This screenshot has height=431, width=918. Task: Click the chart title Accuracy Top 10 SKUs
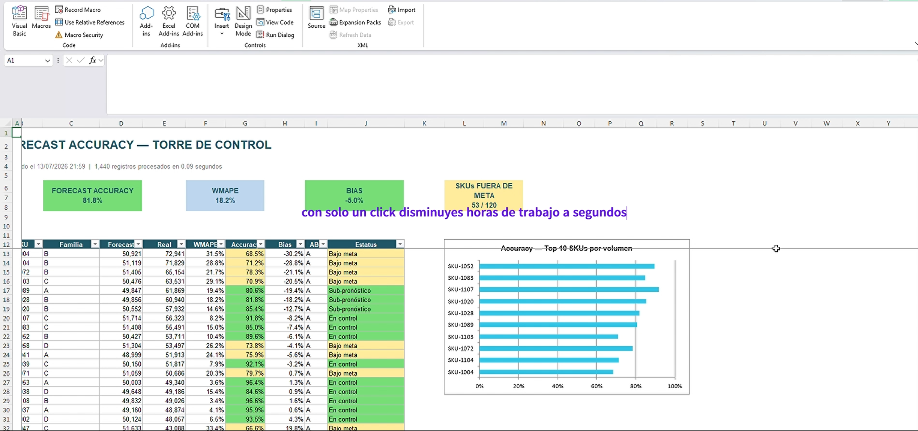[x=566, y=248]
